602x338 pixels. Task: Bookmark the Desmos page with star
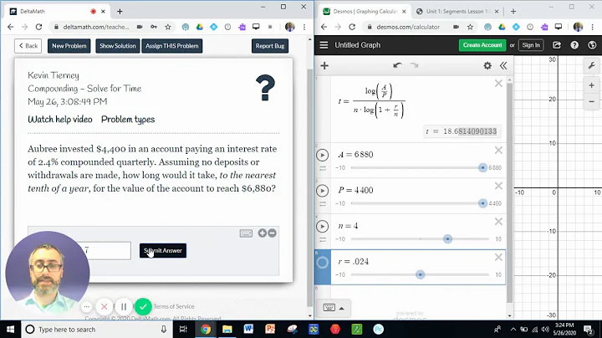pos(470,27)
